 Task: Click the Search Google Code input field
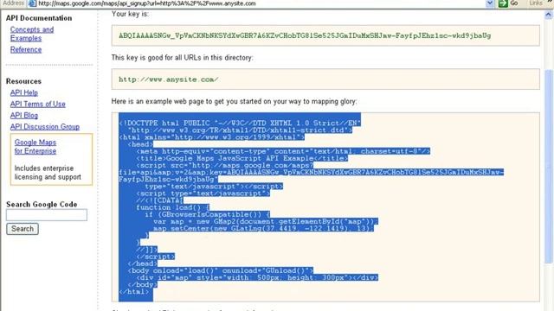click(47, 215)
